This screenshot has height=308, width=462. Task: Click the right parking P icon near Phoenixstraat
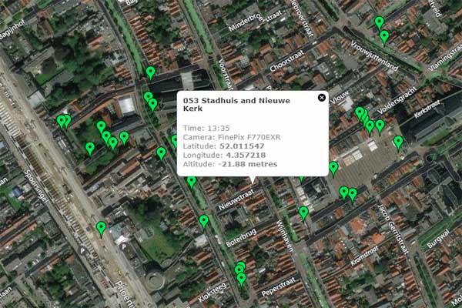point(124,246)
